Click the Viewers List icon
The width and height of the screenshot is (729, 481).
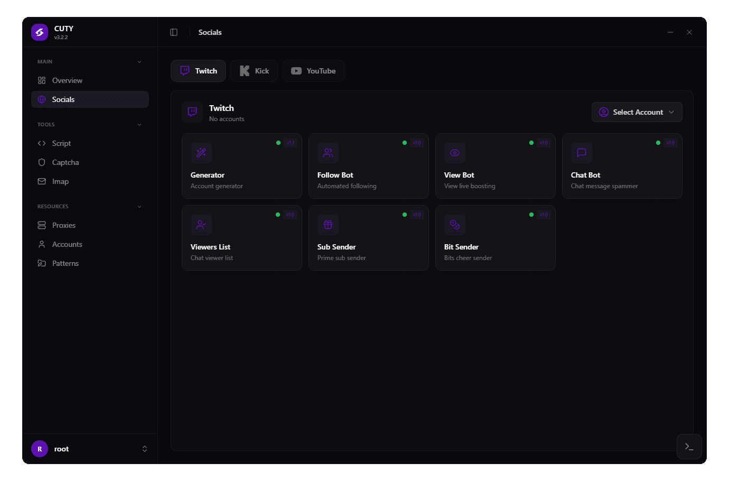point(201,225)
